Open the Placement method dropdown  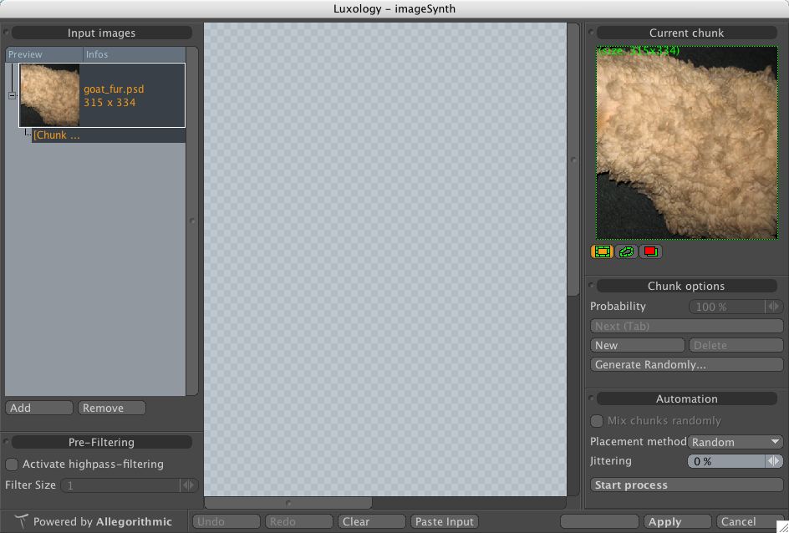pyautogui.click(x=736, y=442)
